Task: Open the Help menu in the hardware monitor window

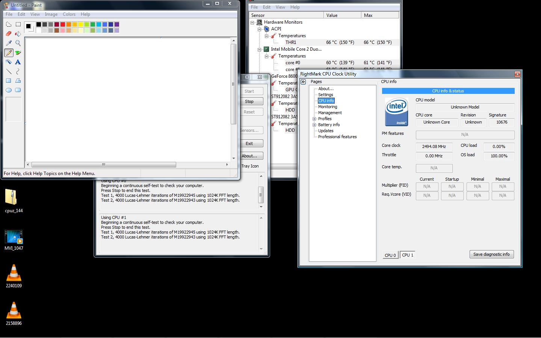Action: click(295, 7)
